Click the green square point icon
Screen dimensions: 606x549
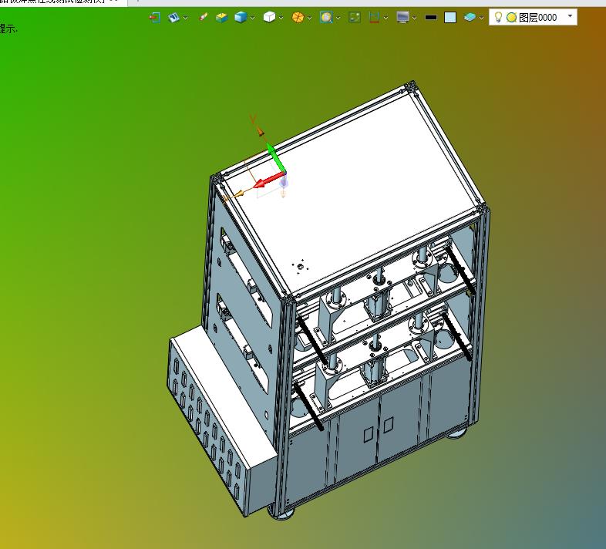355,18
